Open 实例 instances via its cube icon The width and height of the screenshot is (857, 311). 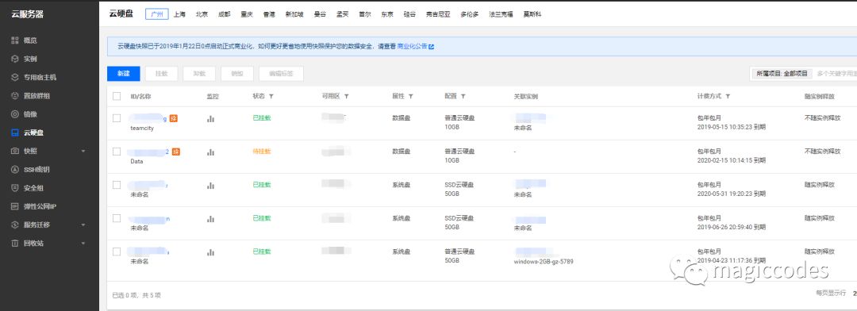15,59
